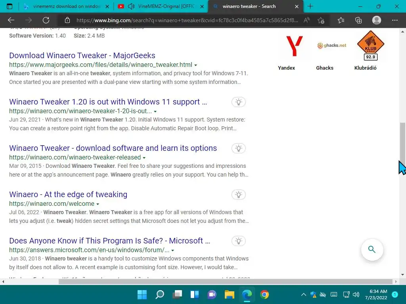
Task: Open Winaero - At the edge of tweaking
Action: click(68, 194)
